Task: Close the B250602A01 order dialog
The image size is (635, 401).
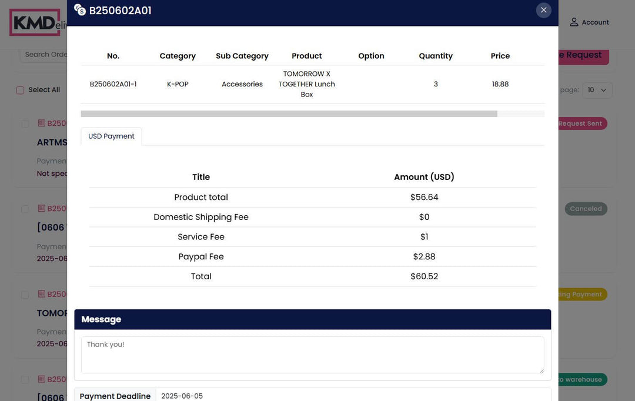Action: pyautogui.click(x=543, y=10)
